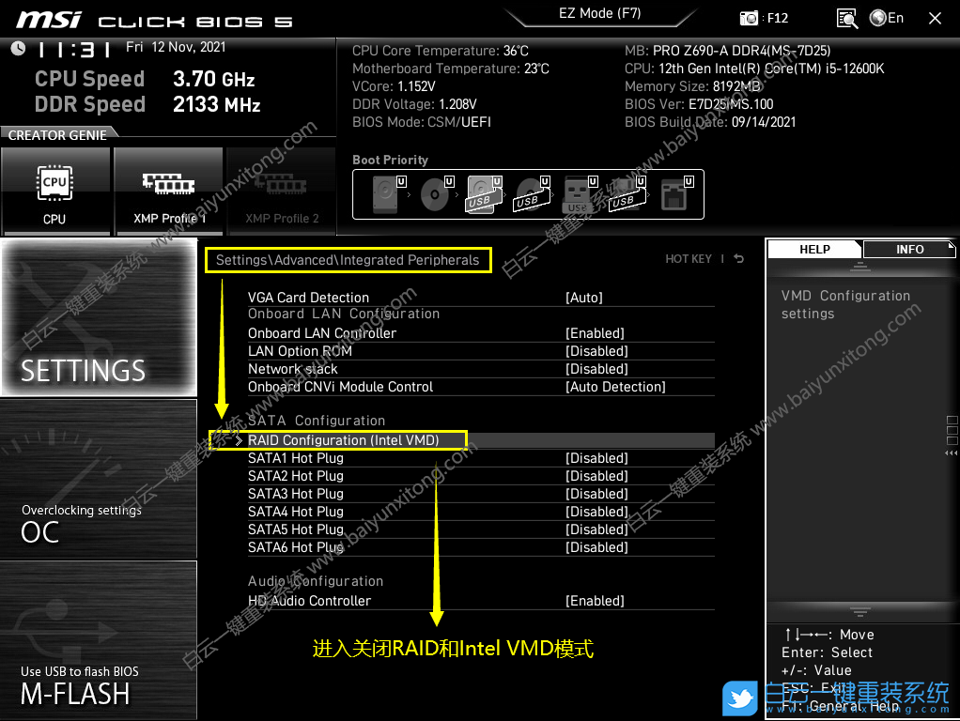The image size is (960, 721).
Task: Click the CD/DVD drive in Boot Priority
Action: [435, 194]
